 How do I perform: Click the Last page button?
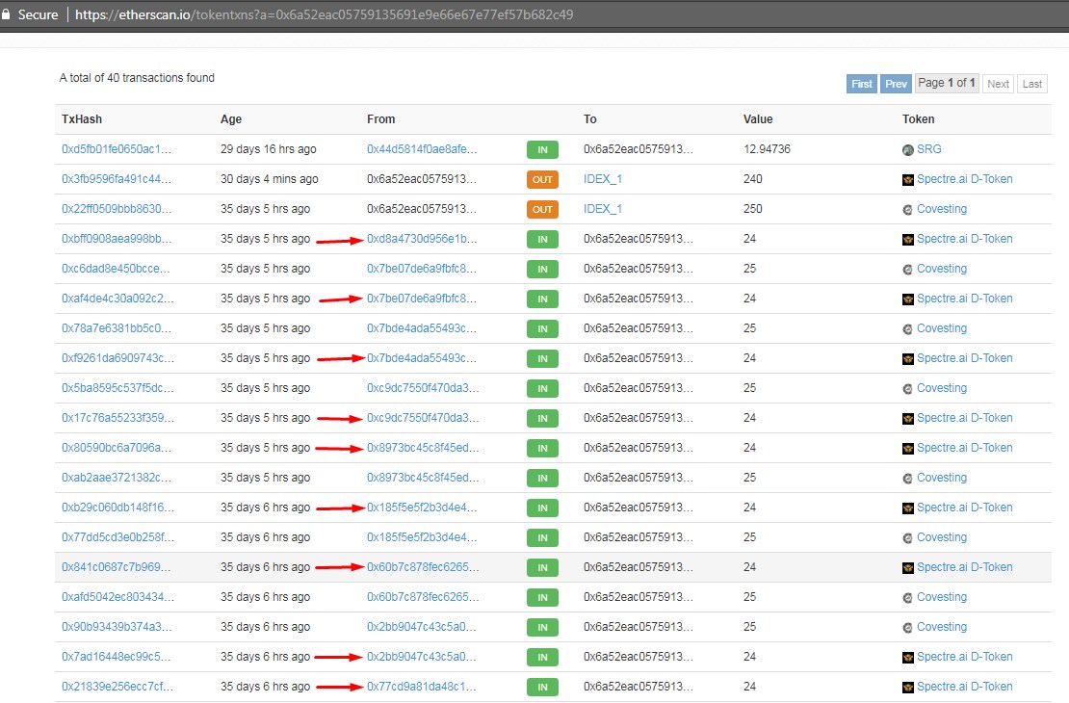[1032, 84]
